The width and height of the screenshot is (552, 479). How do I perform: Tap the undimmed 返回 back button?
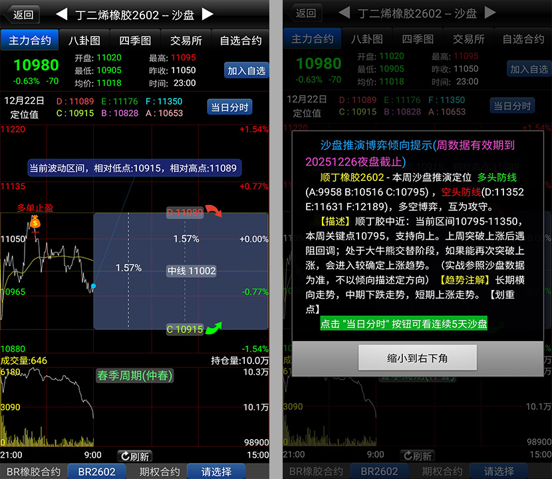[x=23, y=14]
